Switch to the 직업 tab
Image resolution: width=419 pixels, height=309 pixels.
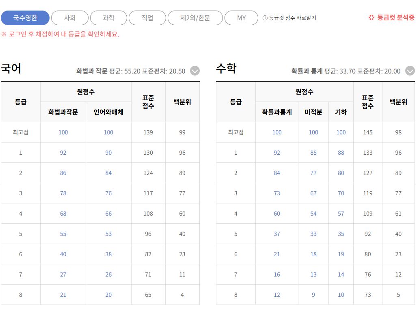[147, 18]
